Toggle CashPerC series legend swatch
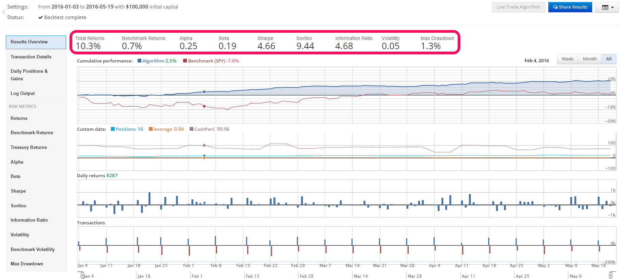Image resolution: width=624 pixels, height=279 pixels. pos(191,129)
